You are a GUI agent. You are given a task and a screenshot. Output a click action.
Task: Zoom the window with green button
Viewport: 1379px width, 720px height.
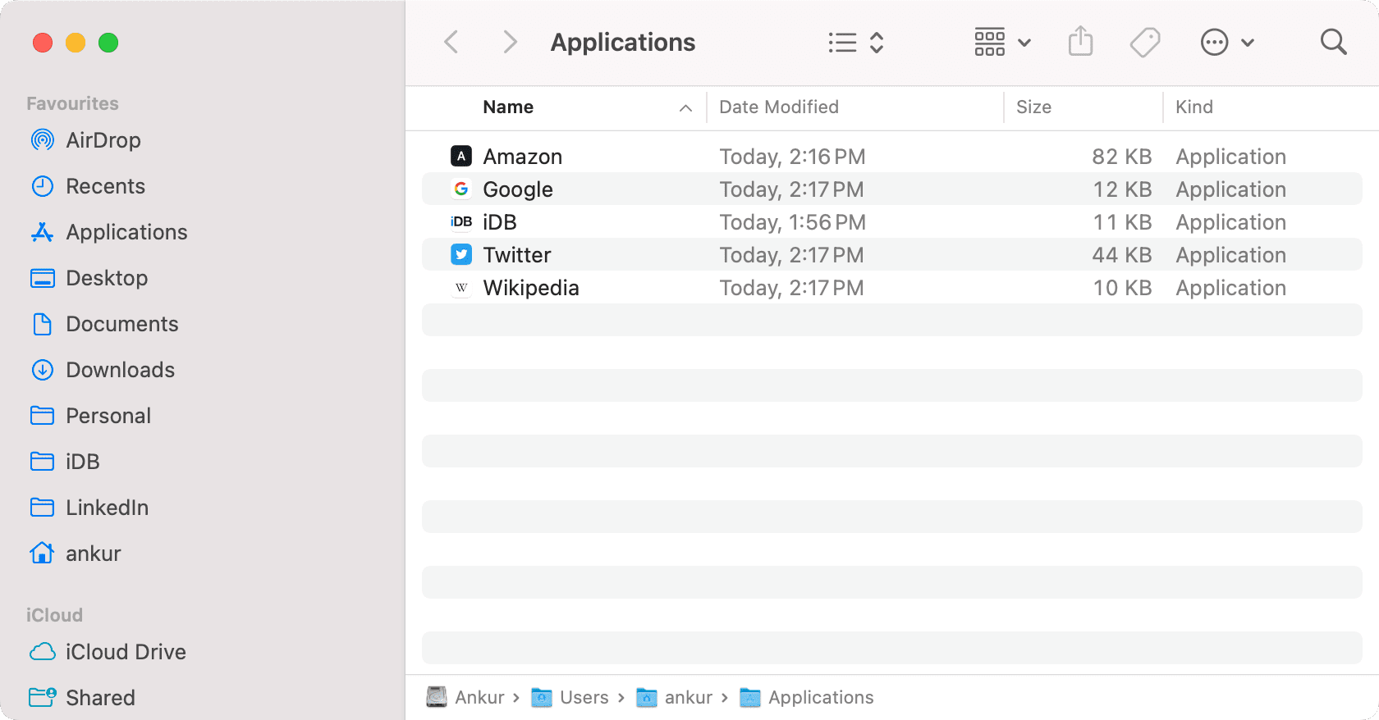click(x=108, y=43)
